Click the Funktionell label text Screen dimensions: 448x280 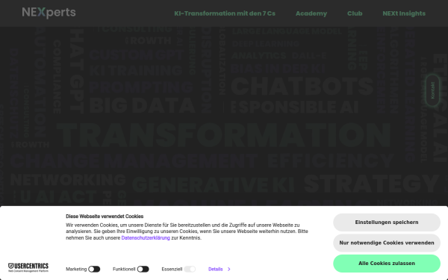pyautogui.click(x=124, y=269)
